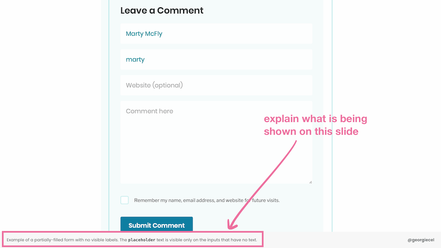Click the name field containing Marty McFly
The image size is (441, 248).
coord(216,34)
